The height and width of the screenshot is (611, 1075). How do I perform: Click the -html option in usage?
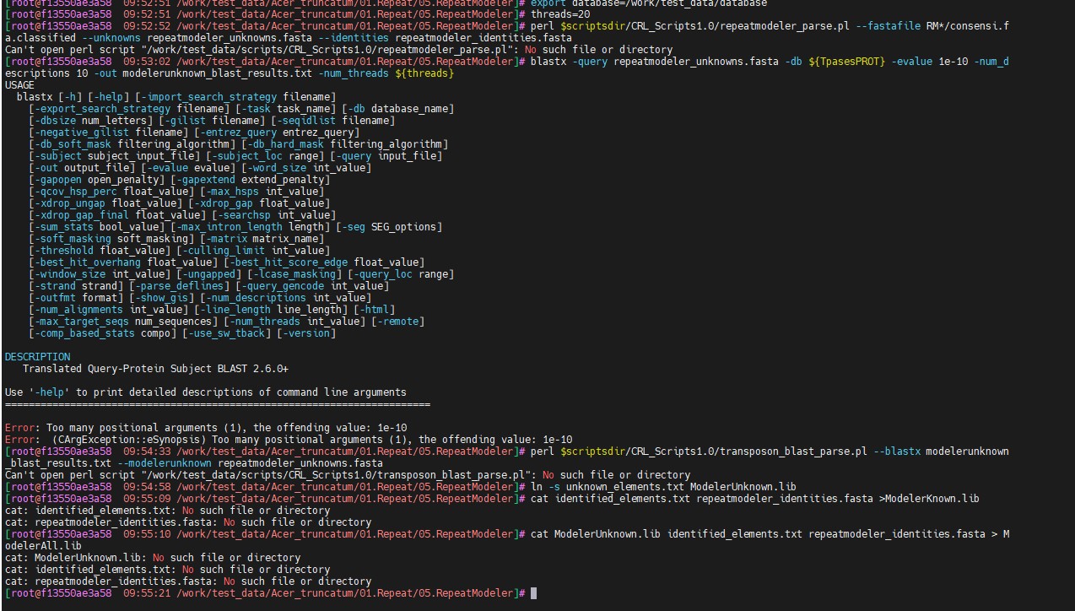pyautogui.click(x=374, y=310)
